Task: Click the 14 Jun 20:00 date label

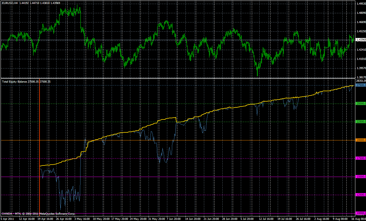Action: [x=193, y=219]
